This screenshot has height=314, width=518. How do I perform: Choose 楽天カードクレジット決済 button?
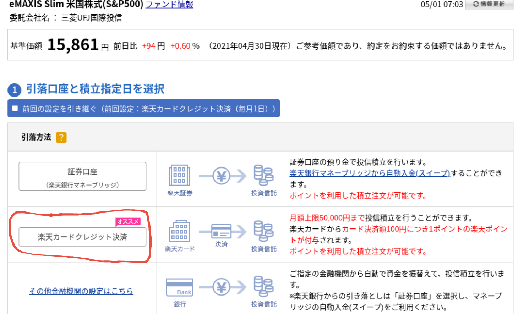(82, 237)
